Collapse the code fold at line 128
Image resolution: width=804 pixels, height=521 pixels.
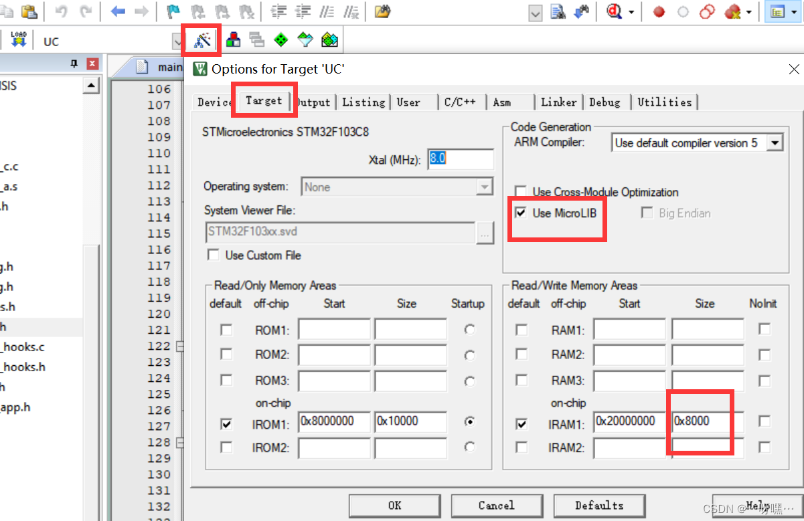pyautogui.click(x=179, y=442)
